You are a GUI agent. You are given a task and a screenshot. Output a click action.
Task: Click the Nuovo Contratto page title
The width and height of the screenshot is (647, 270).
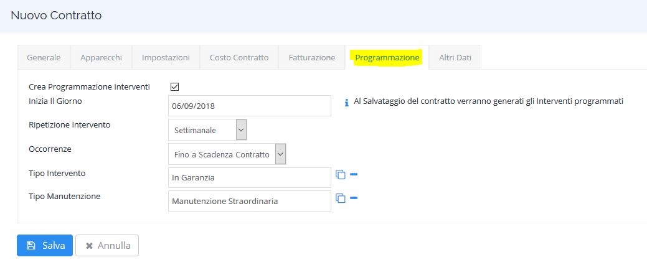(x=56, y=16)
